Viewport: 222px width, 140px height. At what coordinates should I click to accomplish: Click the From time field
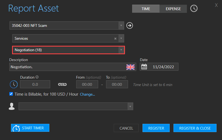87,84
